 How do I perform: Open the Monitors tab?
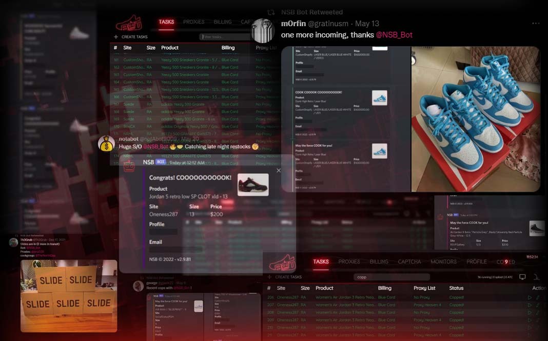click(443, 262)
